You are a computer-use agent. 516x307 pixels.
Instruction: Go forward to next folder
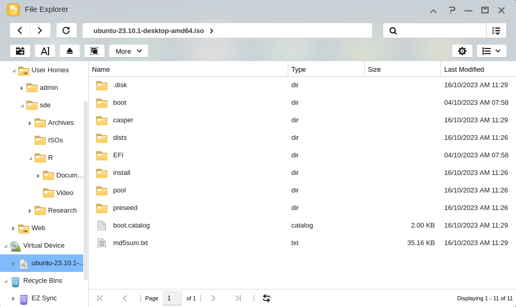40,30
